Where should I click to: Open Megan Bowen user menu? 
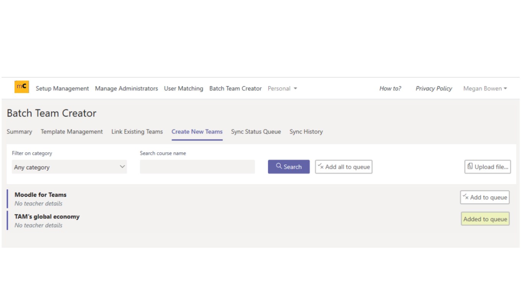(485, 88)
